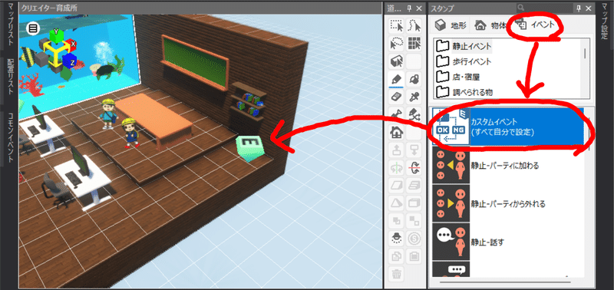Click the paste clipboard tool icon
614x290 pixels.
[x=414, y=256]
